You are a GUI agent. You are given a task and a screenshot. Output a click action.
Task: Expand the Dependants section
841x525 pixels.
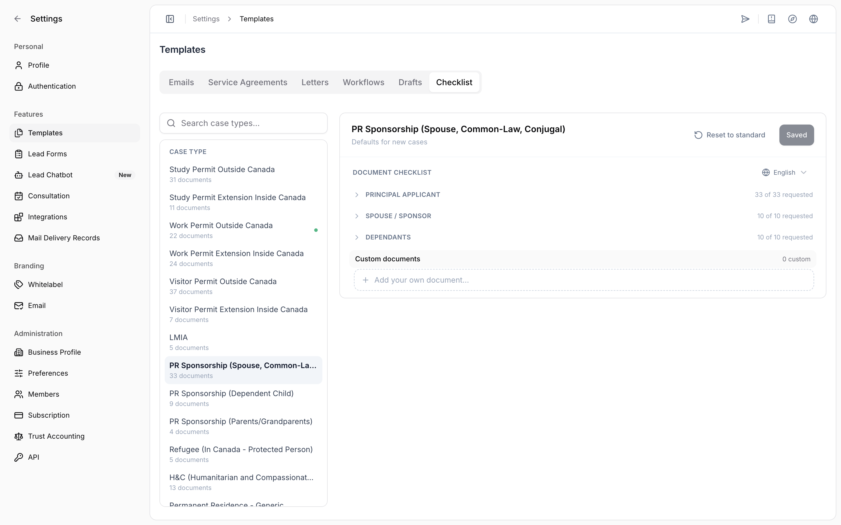click(x=357, y=237)
